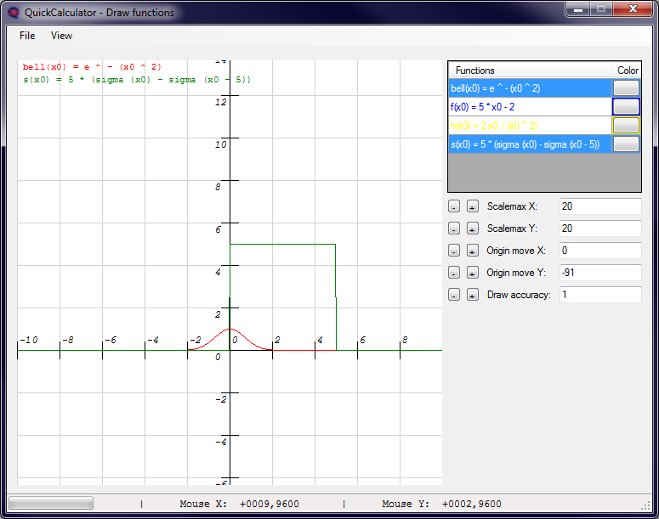Click the red bell(x0) legend text

(92, 67)
